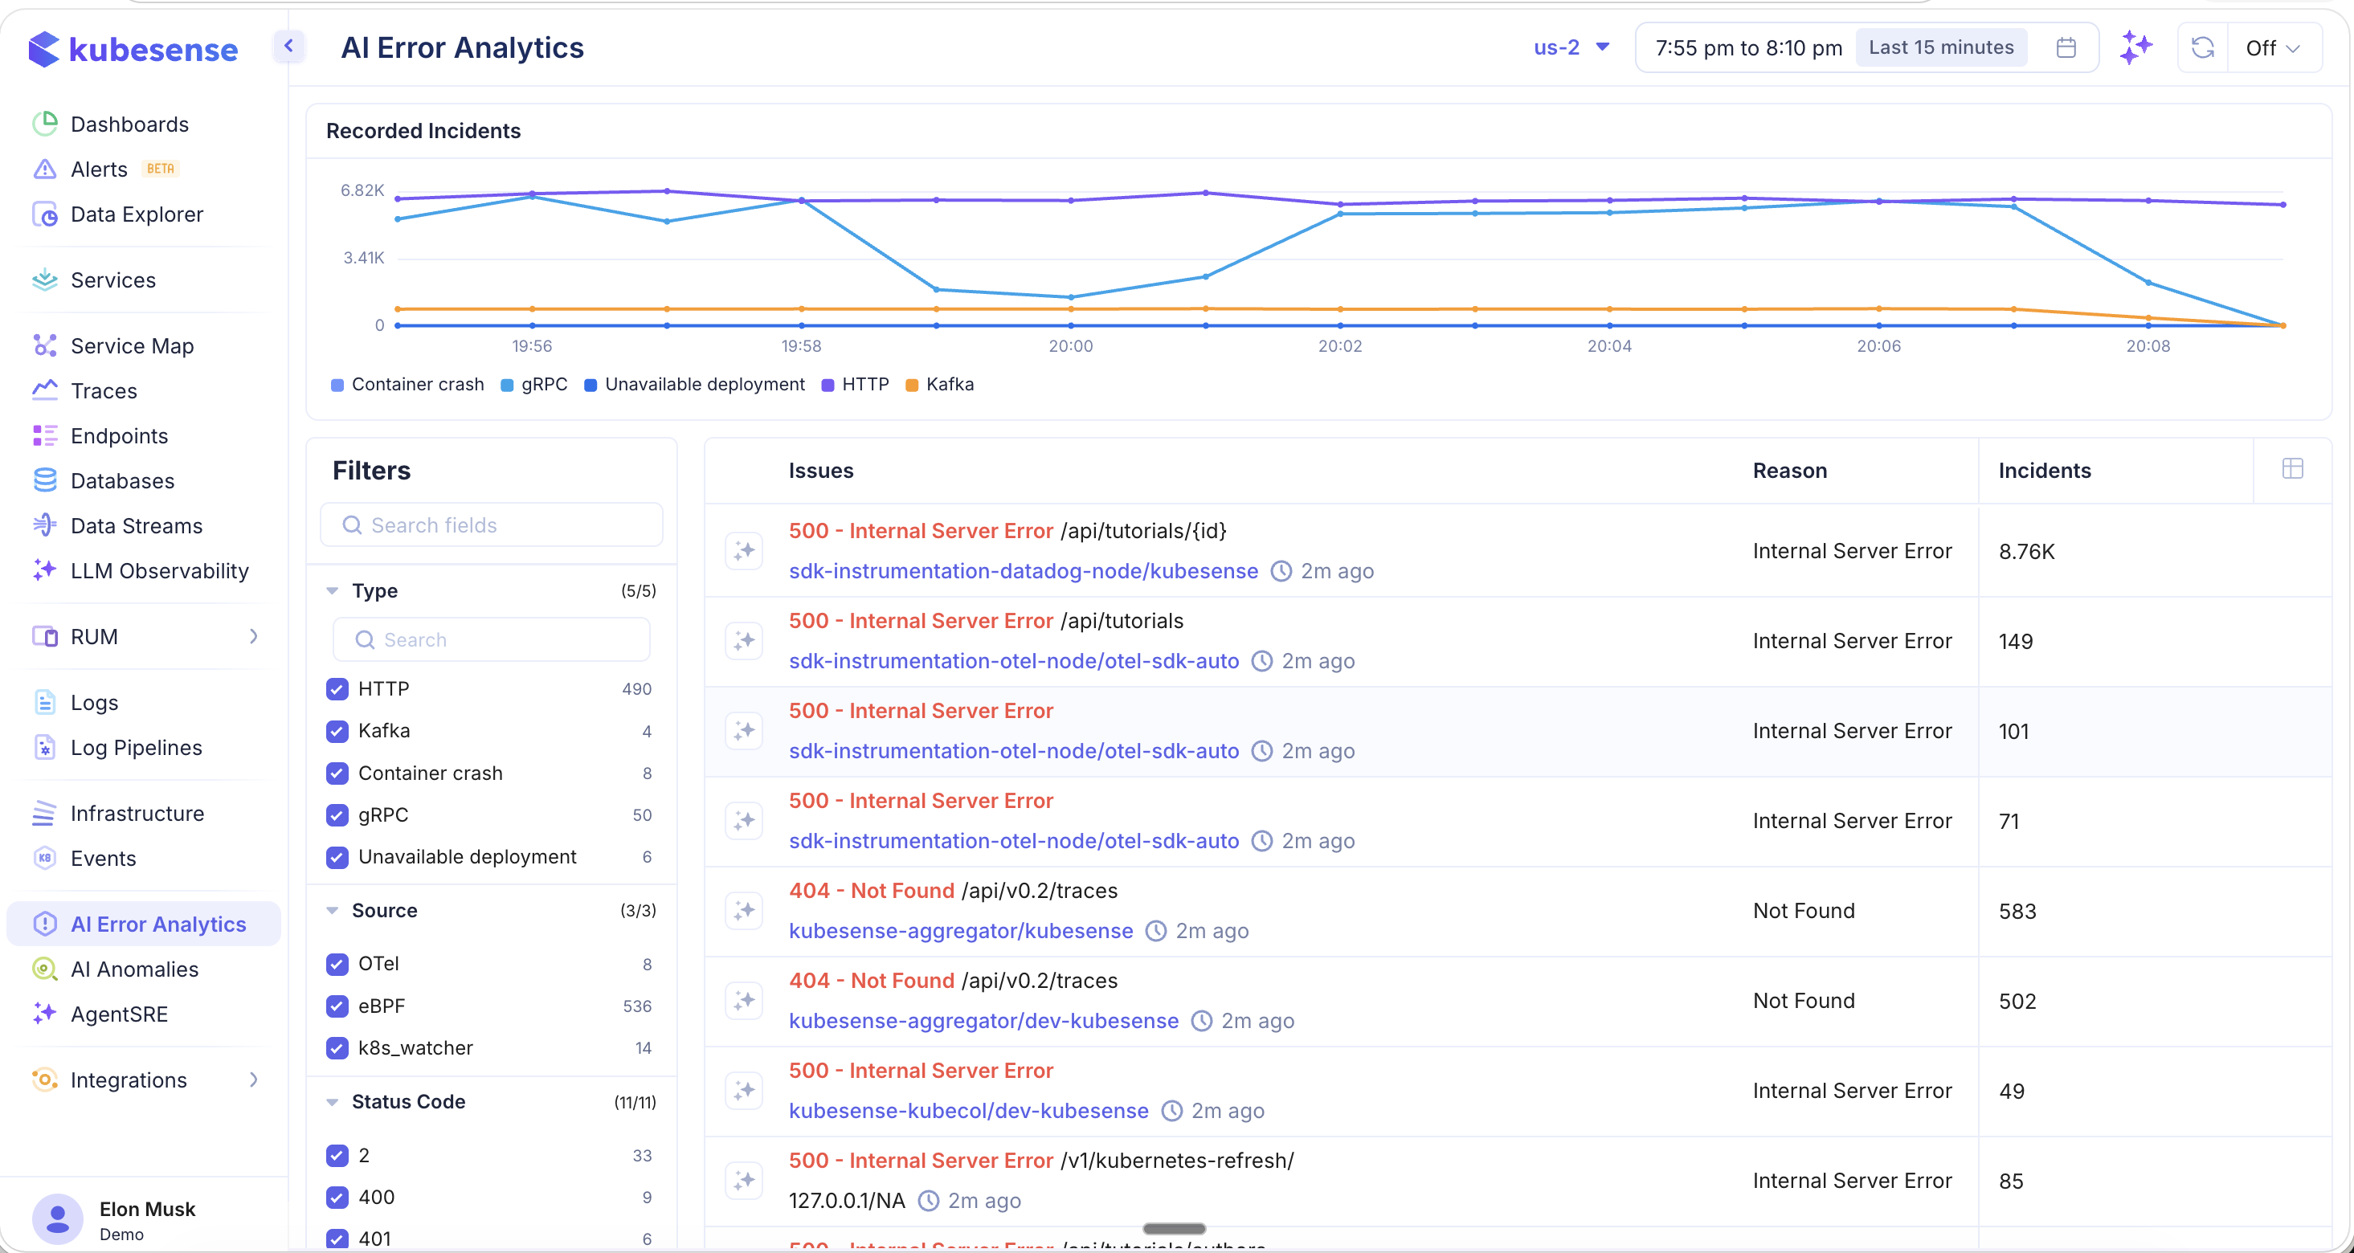The image size is (2354, 1253).
Task: Navigate to Infrastructure in sidebar
Action: click(137, 813)
